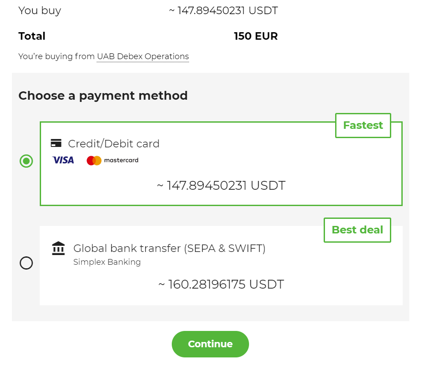This screenshot has height=368, width=423.
Task: Open the UAB Debex Operations link
Action: click(143, 56)
